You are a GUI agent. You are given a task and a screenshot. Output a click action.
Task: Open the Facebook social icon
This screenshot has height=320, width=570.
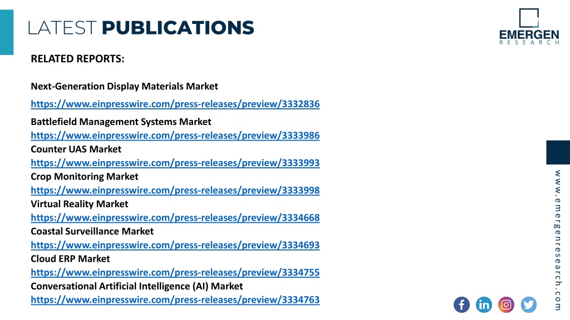461,305
